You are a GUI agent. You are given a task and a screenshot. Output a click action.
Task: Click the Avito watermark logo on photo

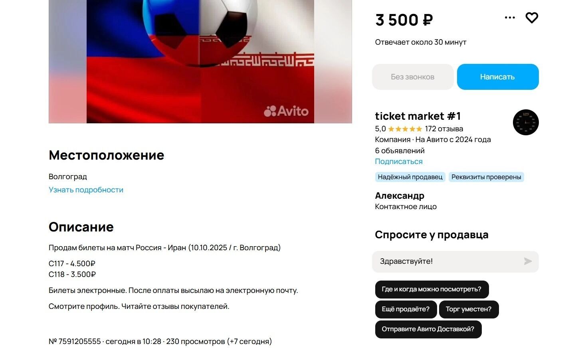point(286,111)
